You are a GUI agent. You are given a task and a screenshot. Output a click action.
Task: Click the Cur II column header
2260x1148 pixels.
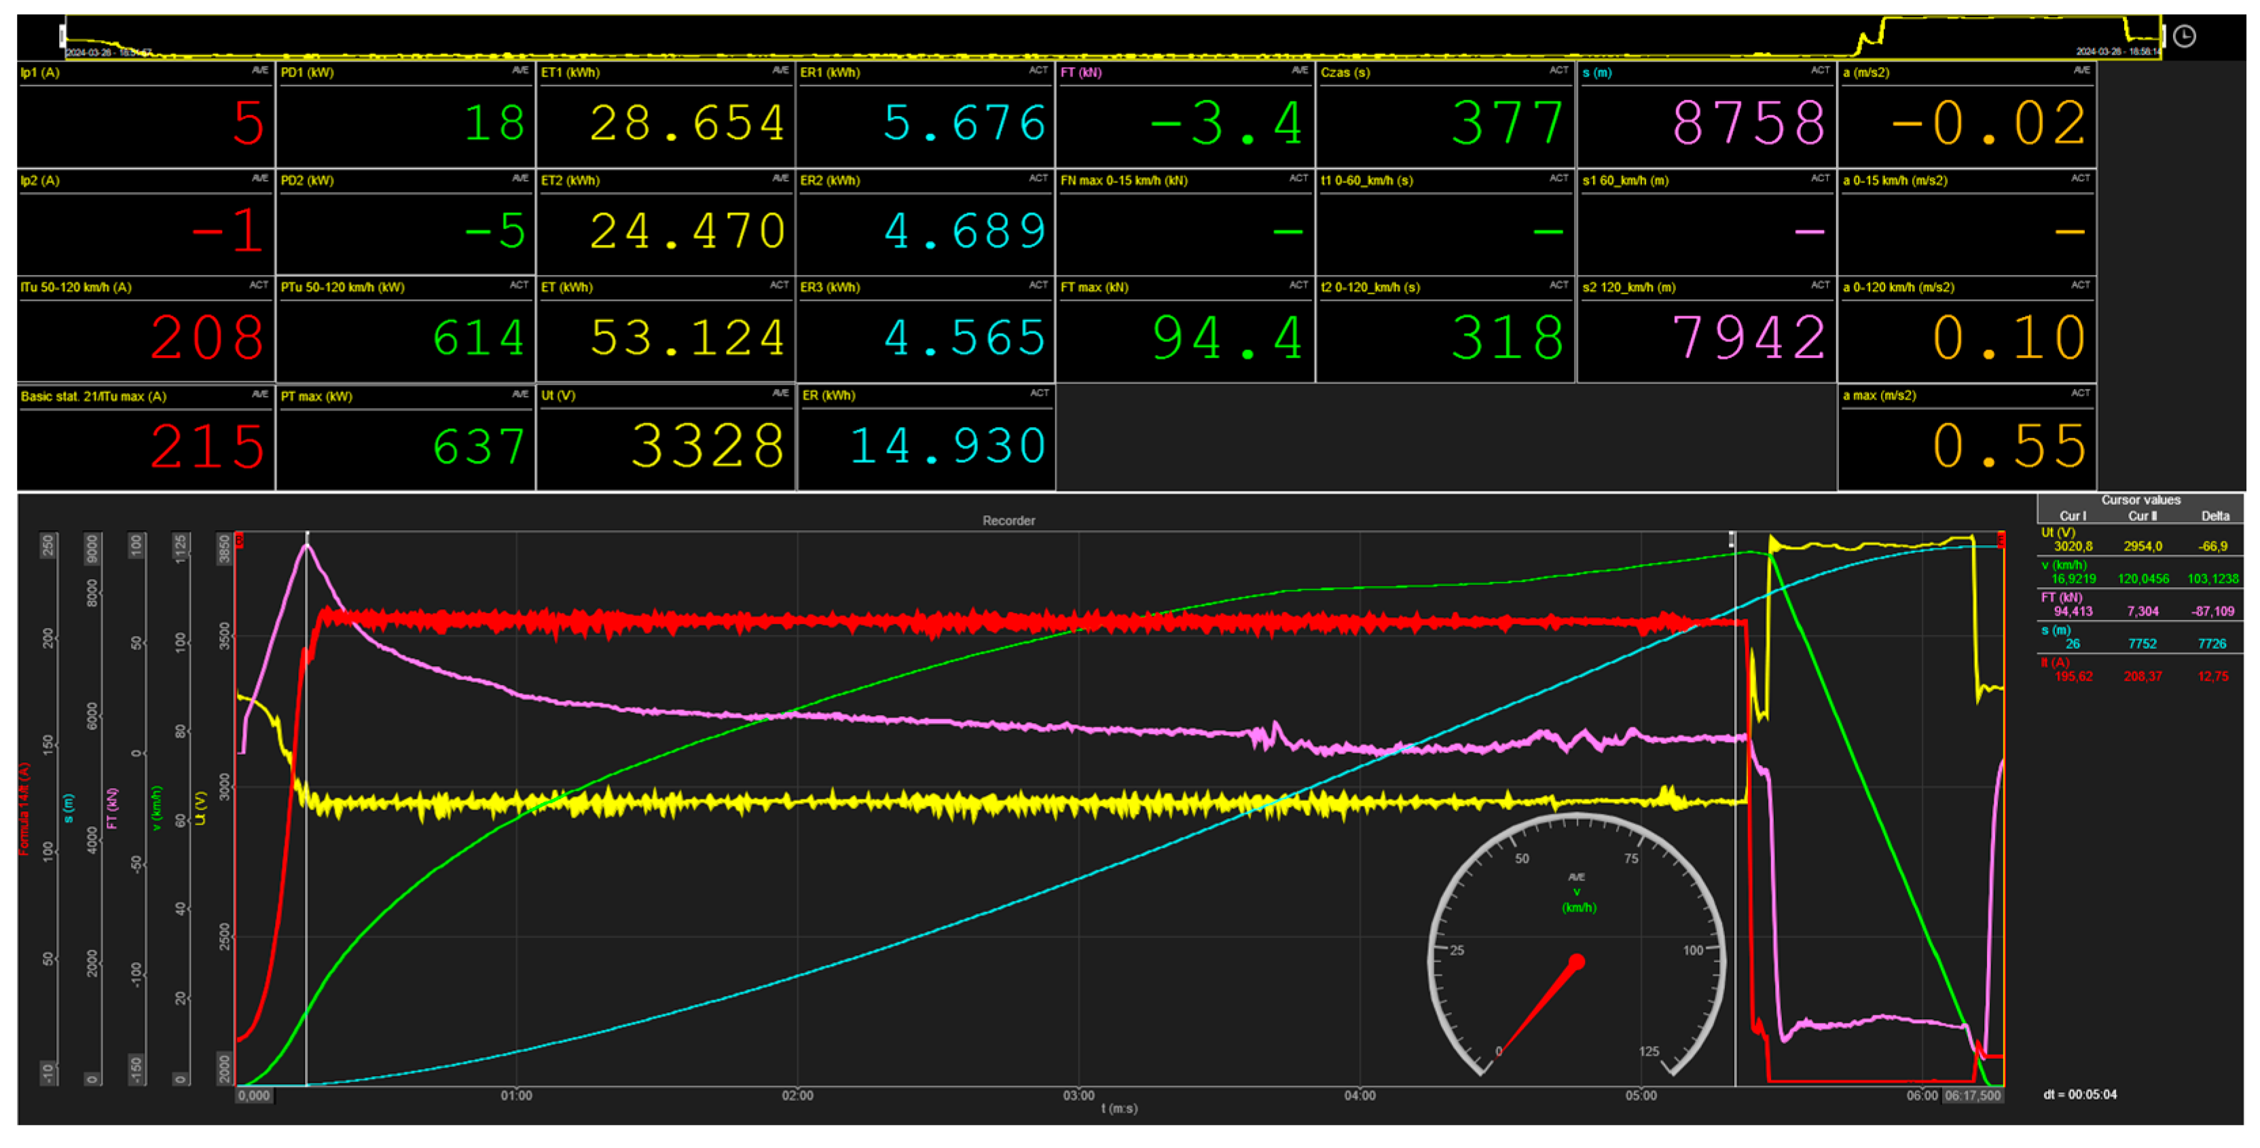[x=2142, y=516]
